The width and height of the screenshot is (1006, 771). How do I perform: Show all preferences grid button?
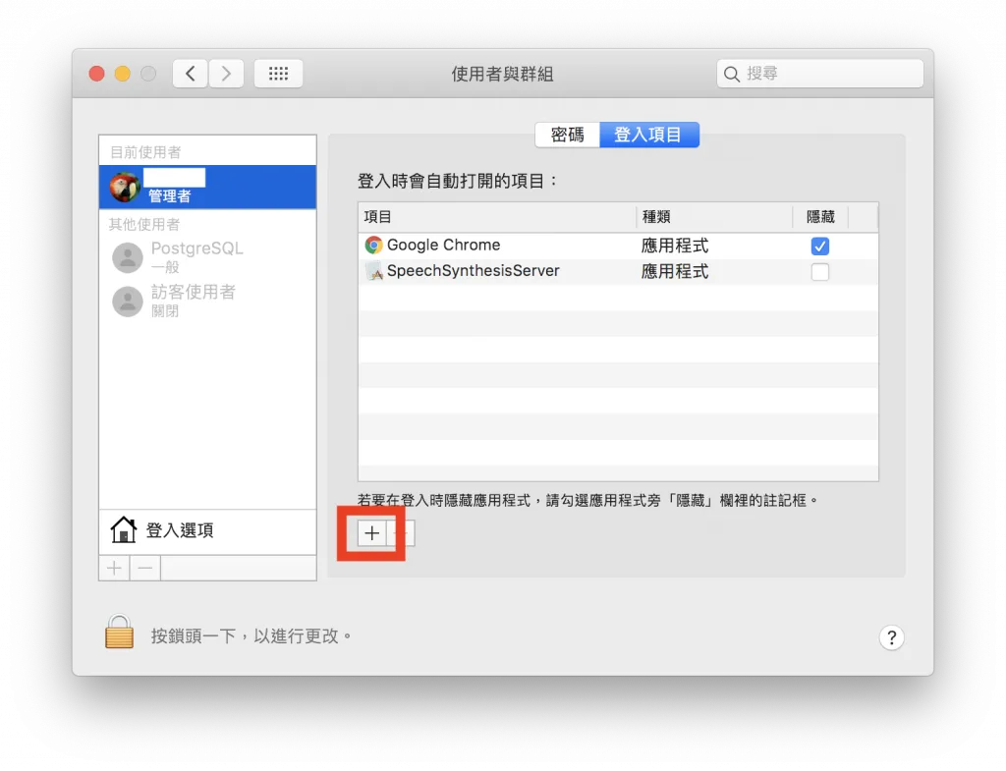278,74
